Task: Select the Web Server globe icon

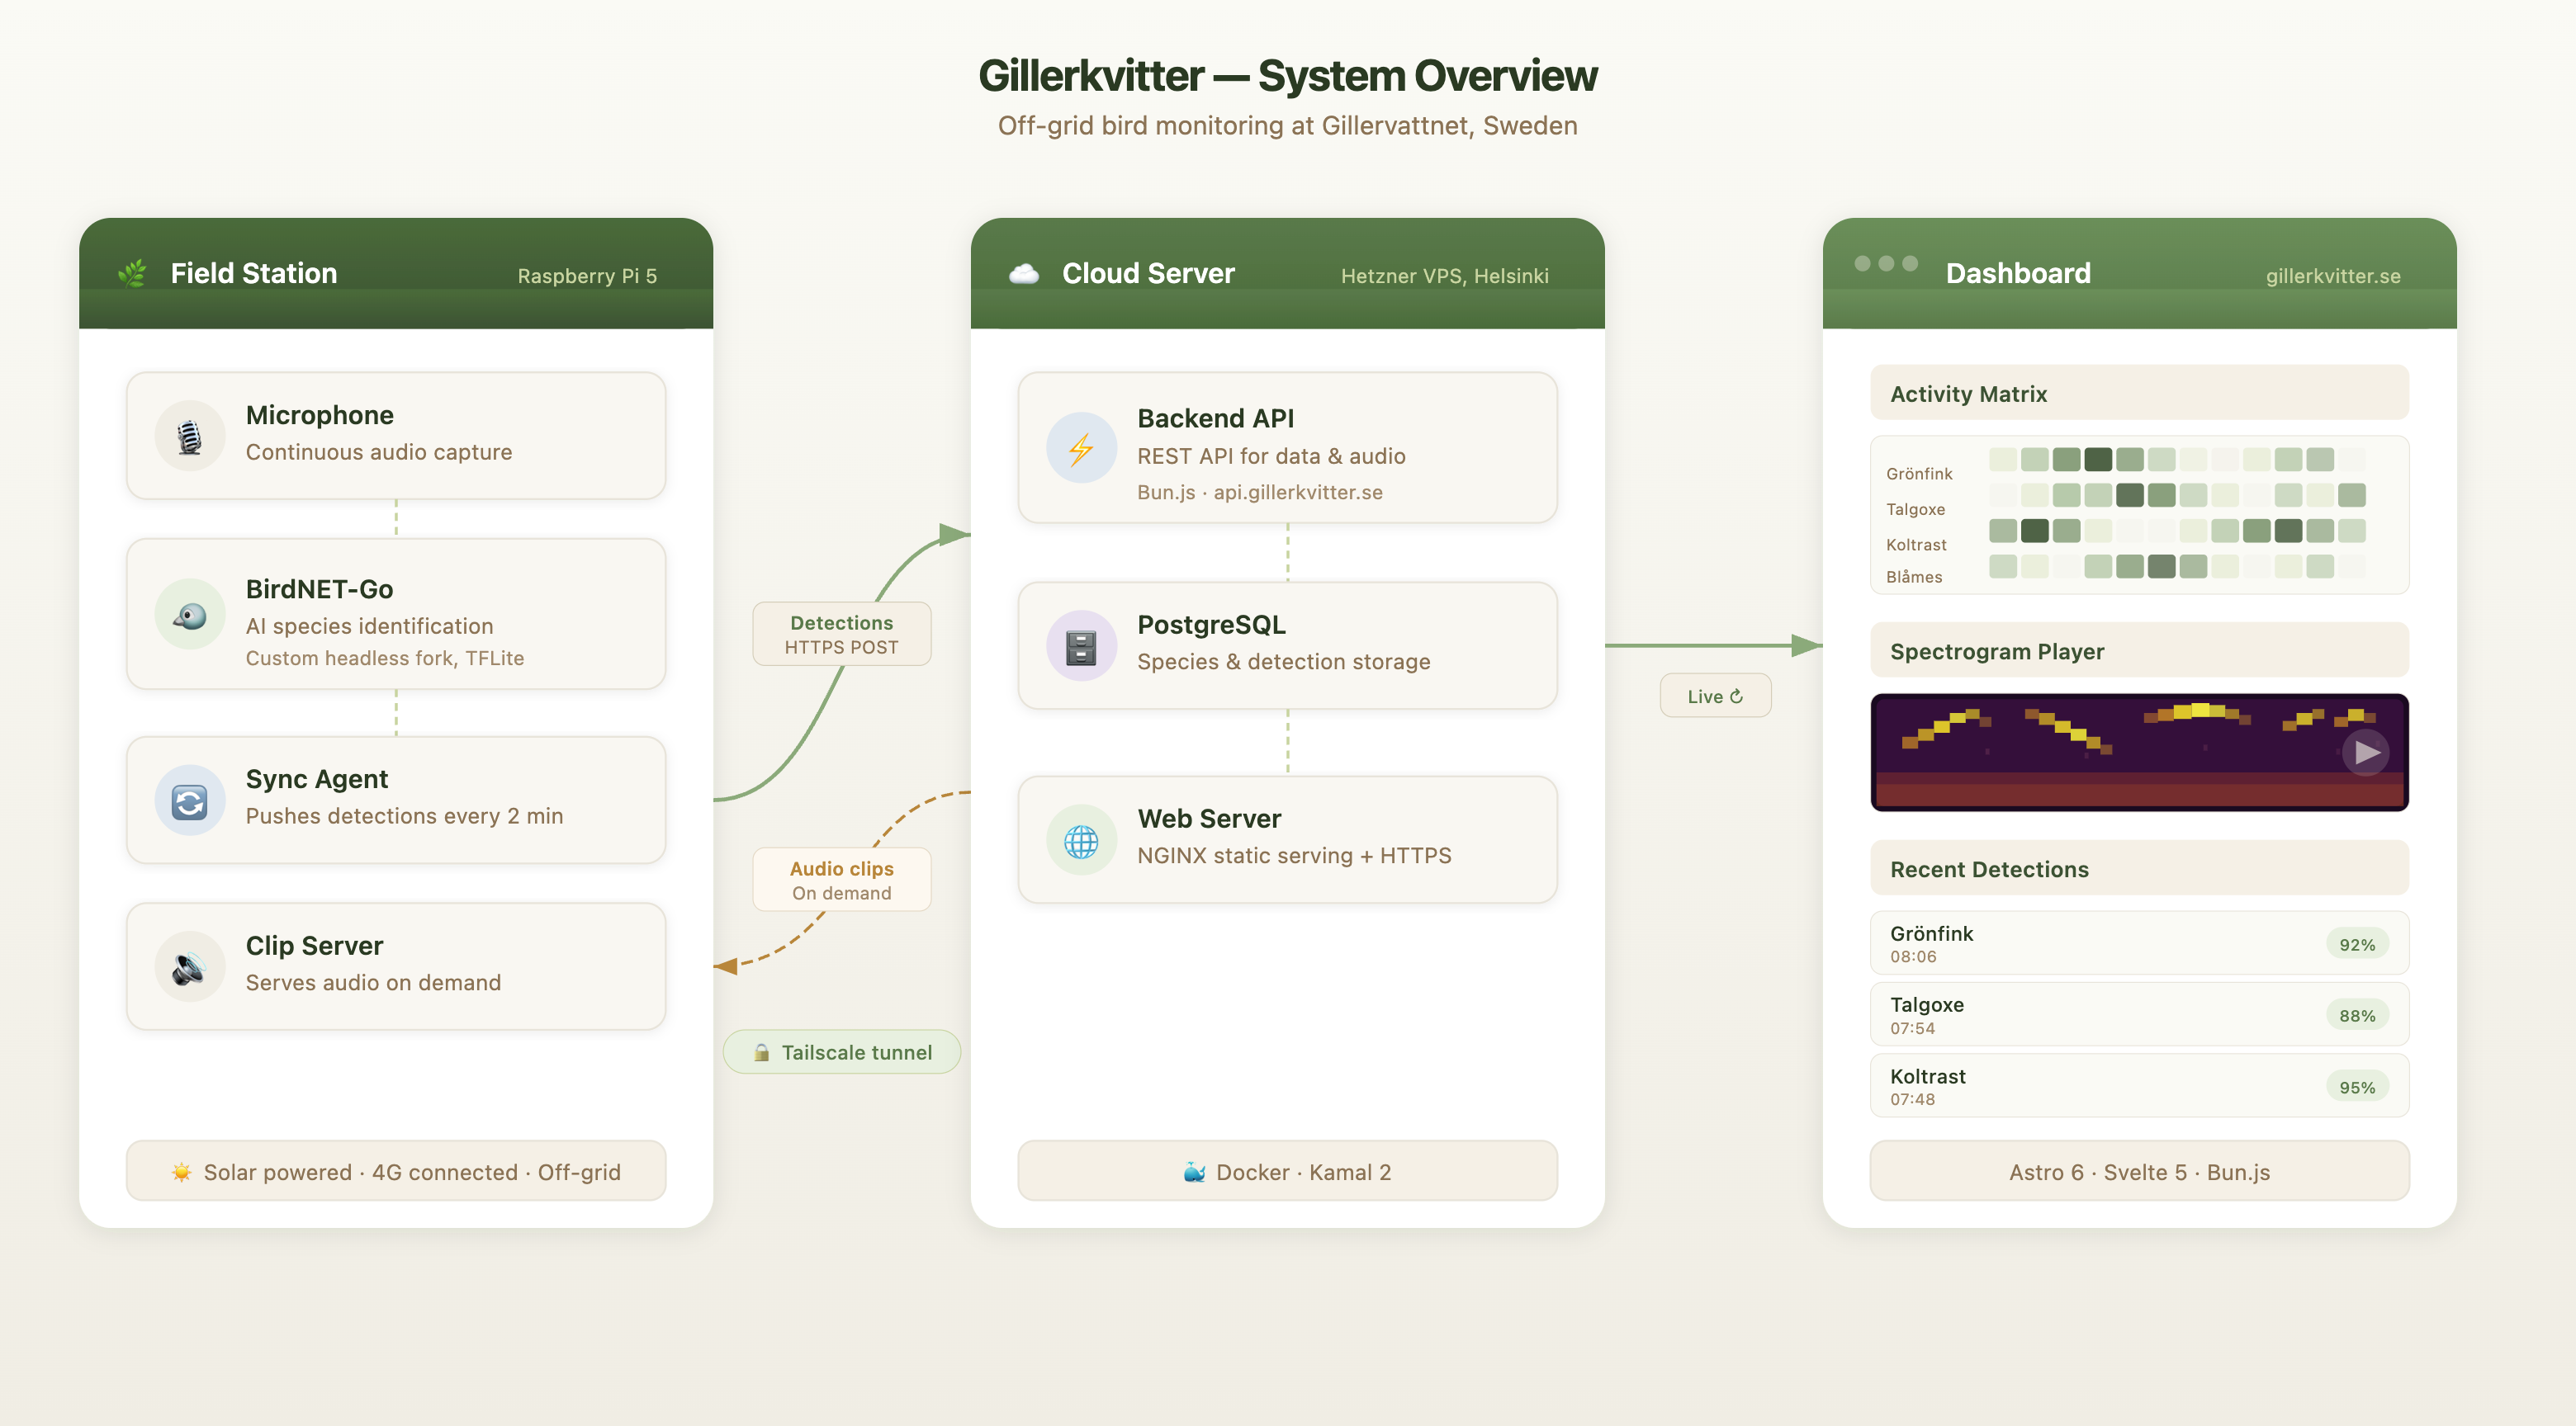Action: (1080, 839)
